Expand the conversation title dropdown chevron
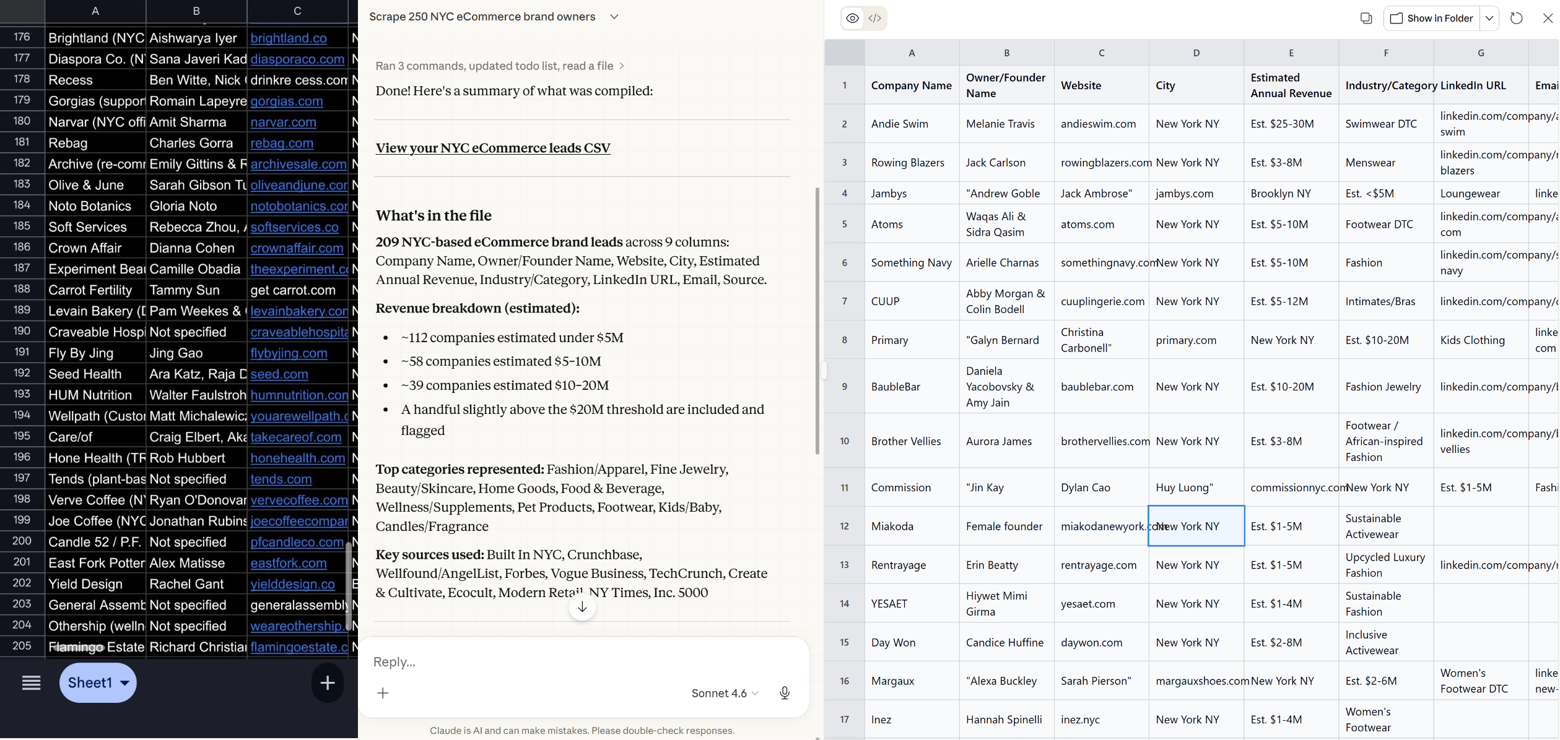Image resolution: width=1560 pixels, height=740 pixels. click(x=614, y=17)
